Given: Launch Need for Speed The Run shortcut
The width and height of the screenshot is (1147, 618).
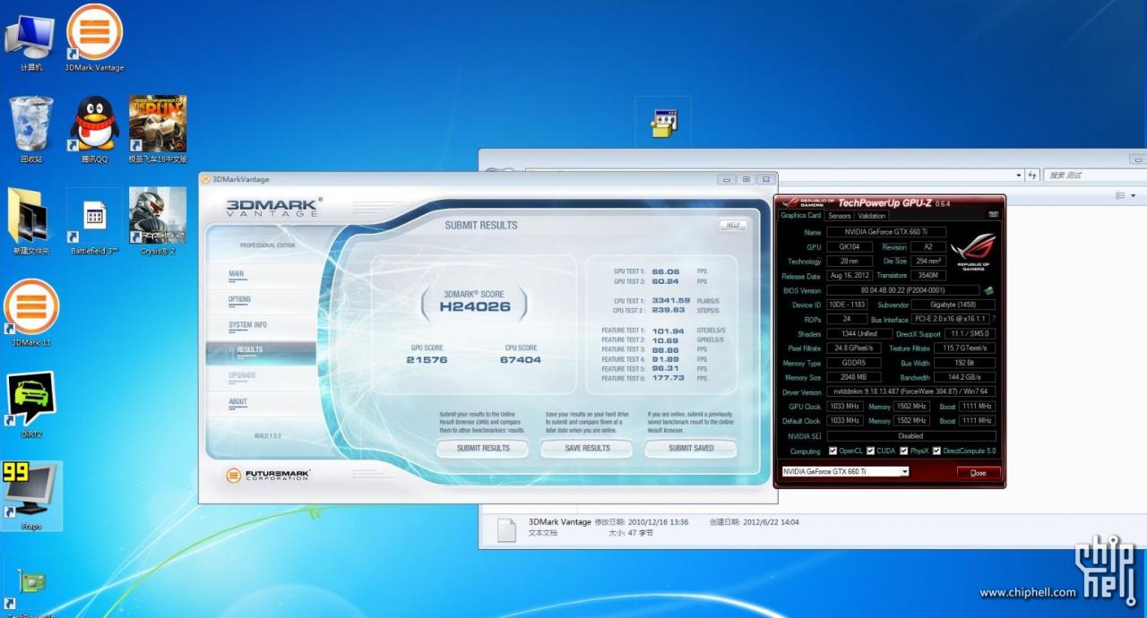Looking at the screenshot, I should 158,129.
